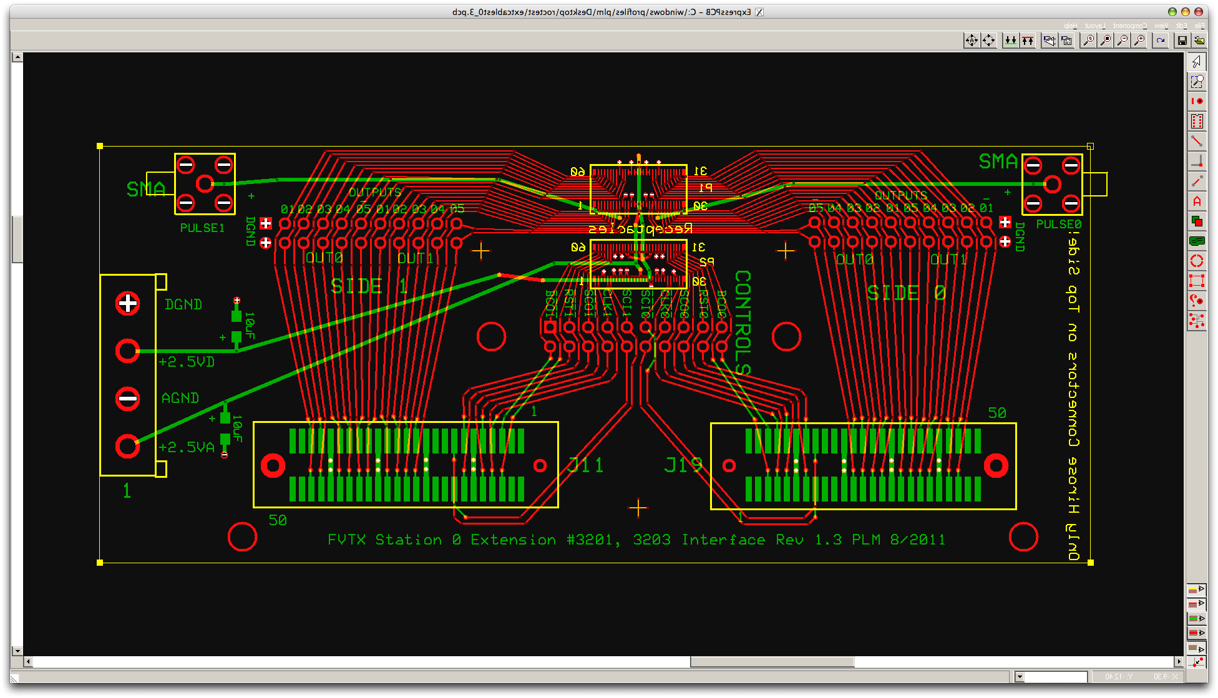Click the horizontal scrollbar arrow beside the snap-to-grid button
Viewport: 1218px width, 698px height.
pos(1179,662)
